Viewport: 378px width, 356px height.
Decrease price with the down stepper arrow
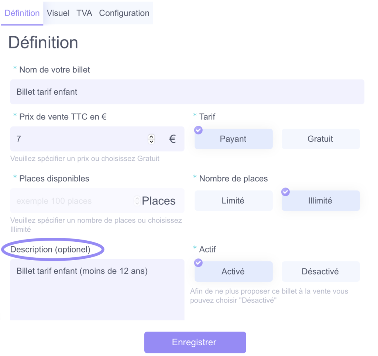click(x=151, y=141)
